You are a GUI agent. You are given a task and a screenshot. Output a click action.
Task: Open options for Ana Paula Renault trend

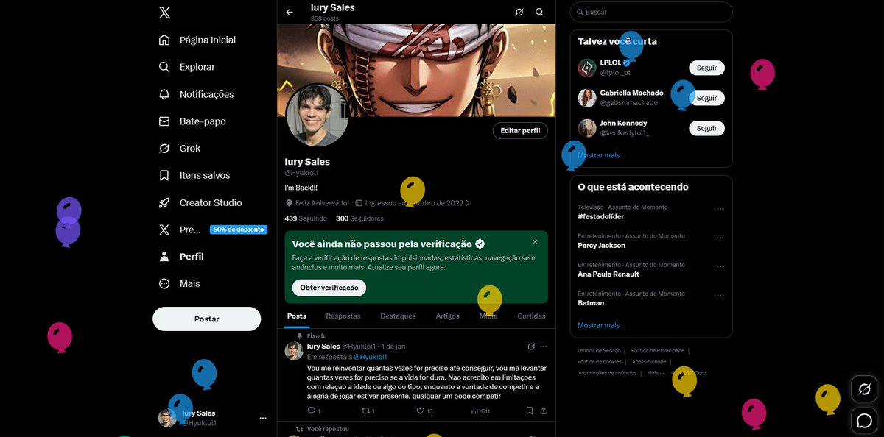(720, 266)
